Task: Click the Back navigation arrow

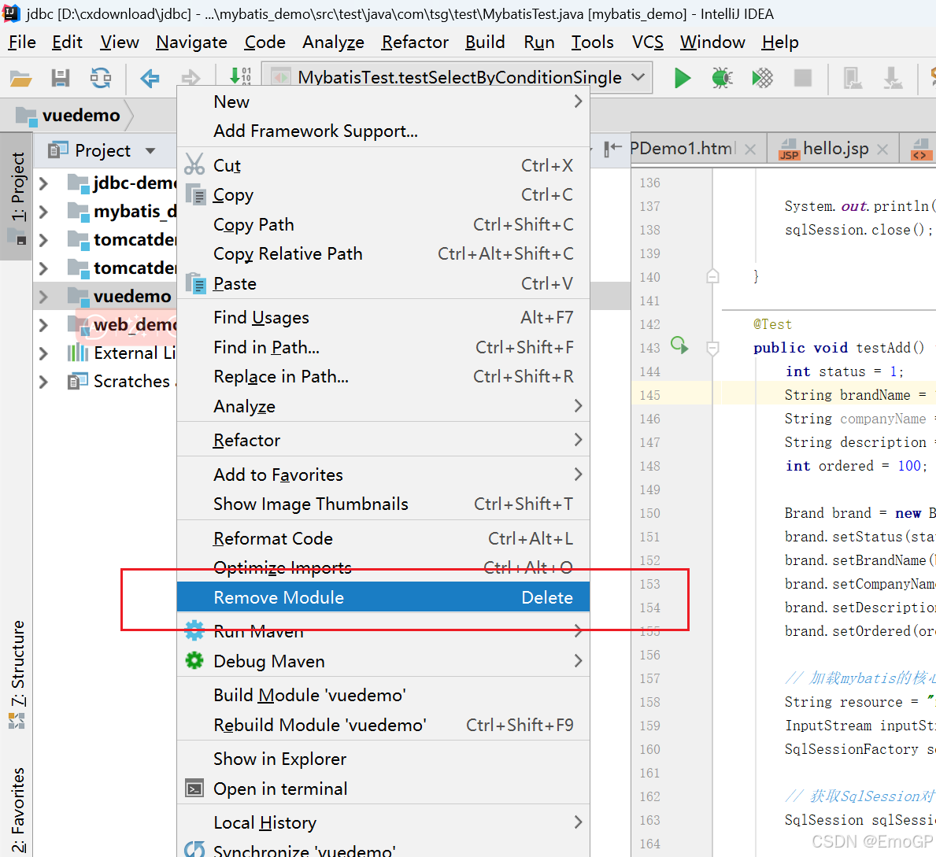Action: 150,78
